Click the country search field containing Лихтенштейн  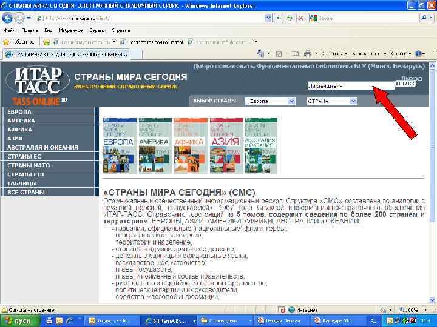click(351, 85)
